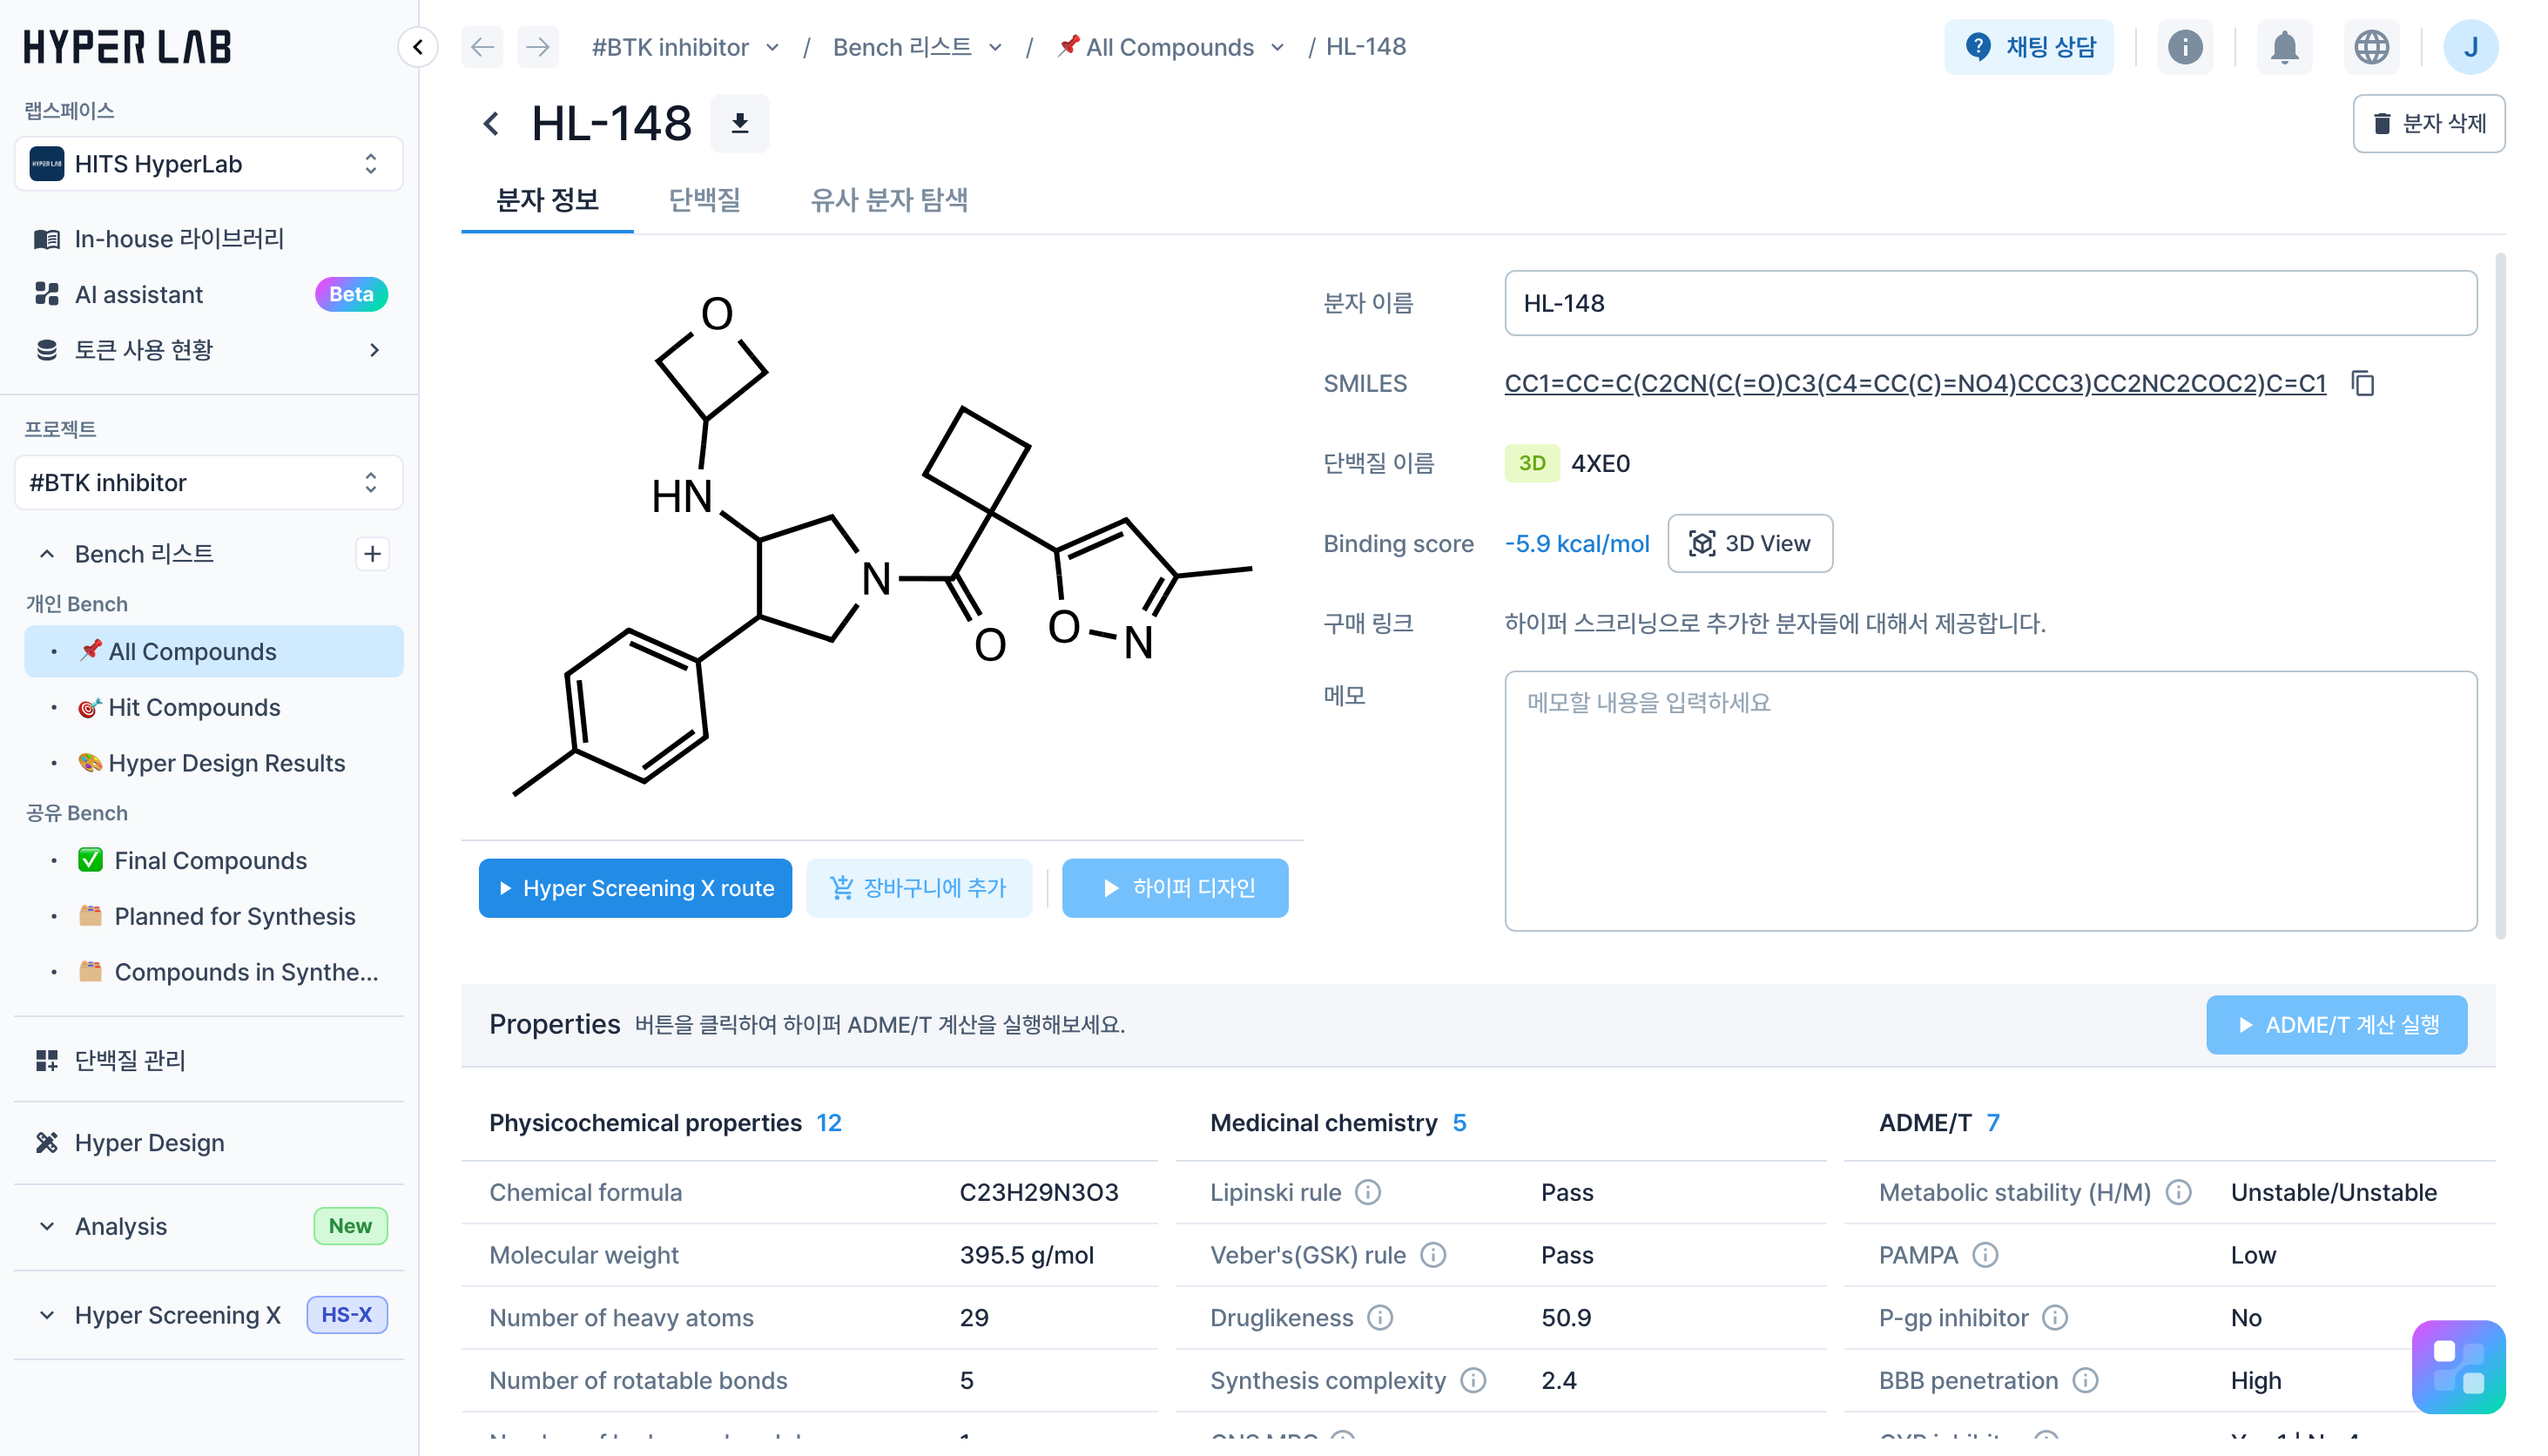Image resolution: width=2548 pixels, height=1456 pixels.
Task: Expand the Analysis section in the sidebar
Action: click(47, 1226)
